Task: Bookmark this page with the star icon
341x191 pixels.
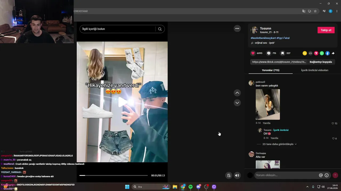Action: click(x=315, y=11)
